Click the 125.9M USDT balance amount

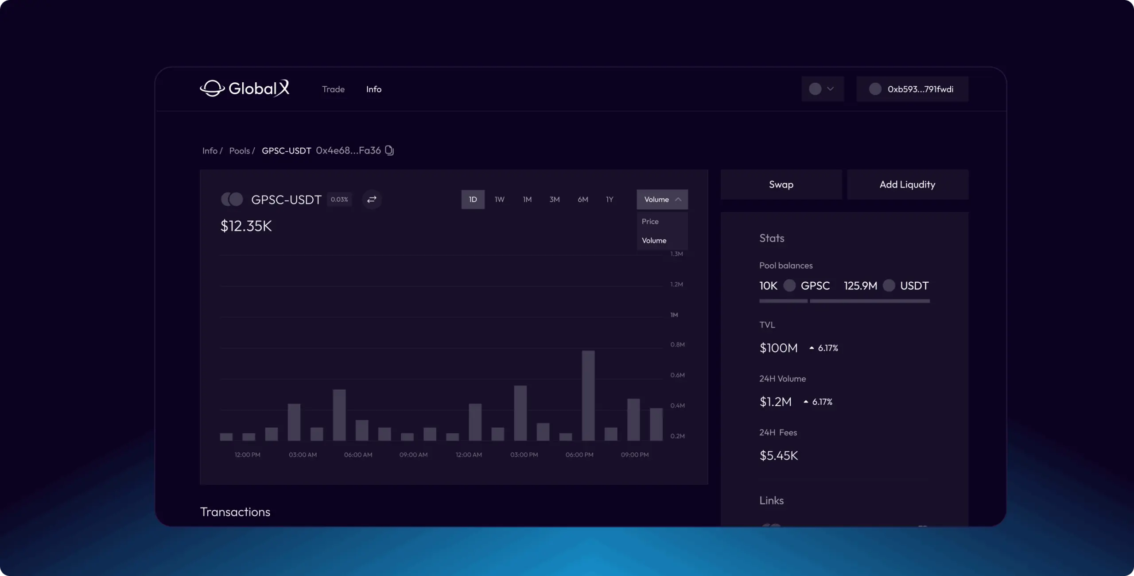(x=860, y=285)
